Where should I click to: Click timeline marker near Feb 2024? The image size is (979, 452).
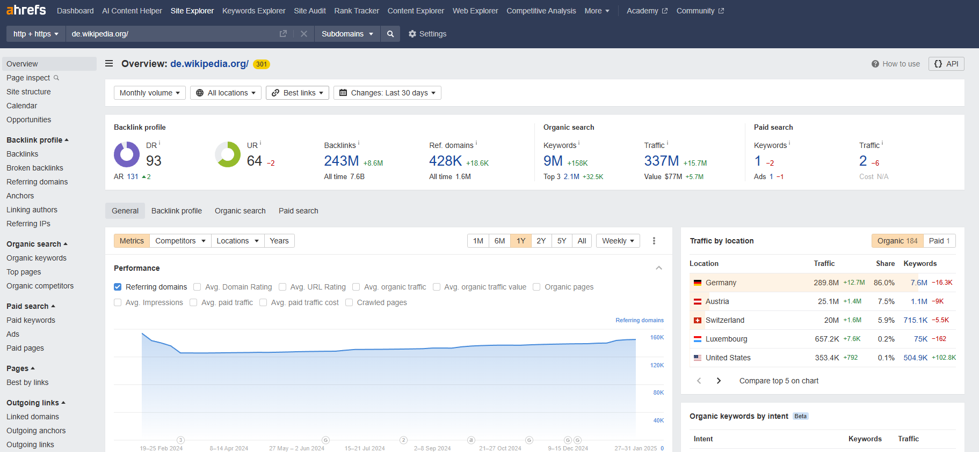coord(181,440)
